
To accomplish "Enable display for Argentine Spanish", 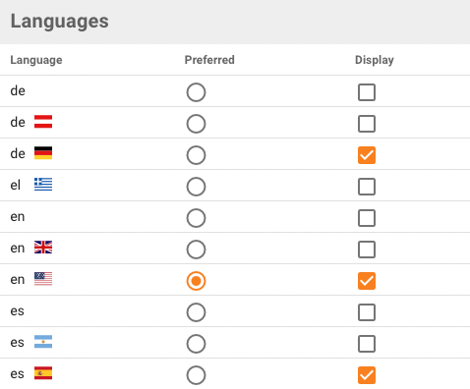I will coord(367,344).
